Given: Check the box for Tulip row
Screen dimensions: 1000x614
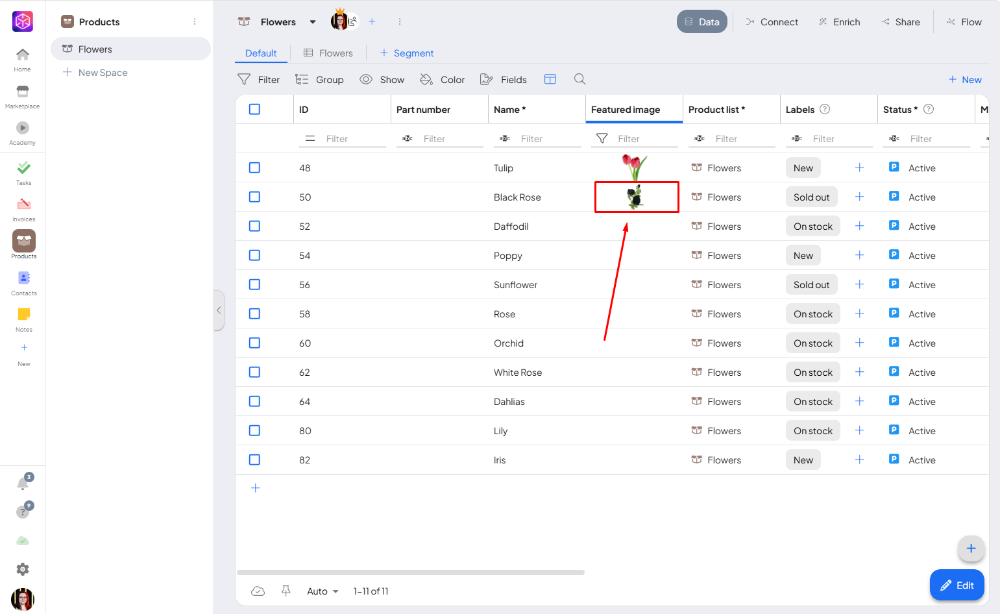Looking at the screenshot, I should (254, 167).
